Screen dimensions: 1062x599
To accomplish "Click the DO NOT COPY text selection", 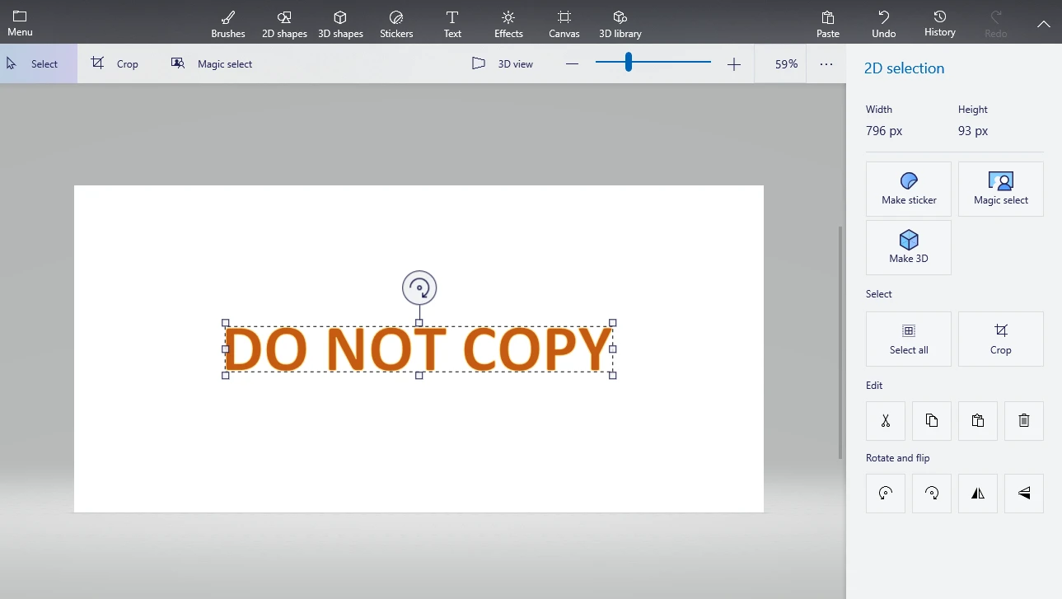I will point(419,349).
